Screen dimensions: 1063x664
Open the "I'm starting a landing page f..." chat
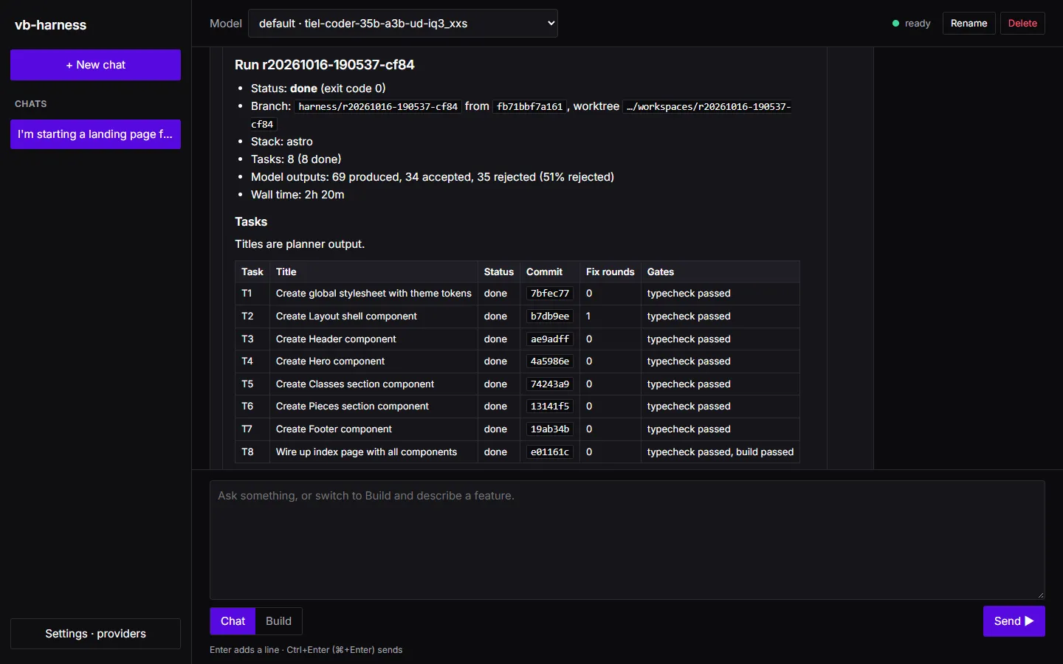click(x=95, y=134)
